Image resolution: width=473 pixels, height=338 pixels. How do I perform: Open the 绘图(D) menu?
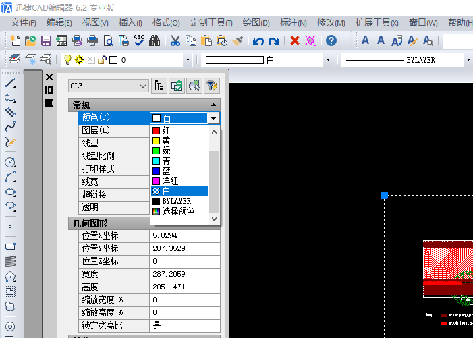coord(256,23)
